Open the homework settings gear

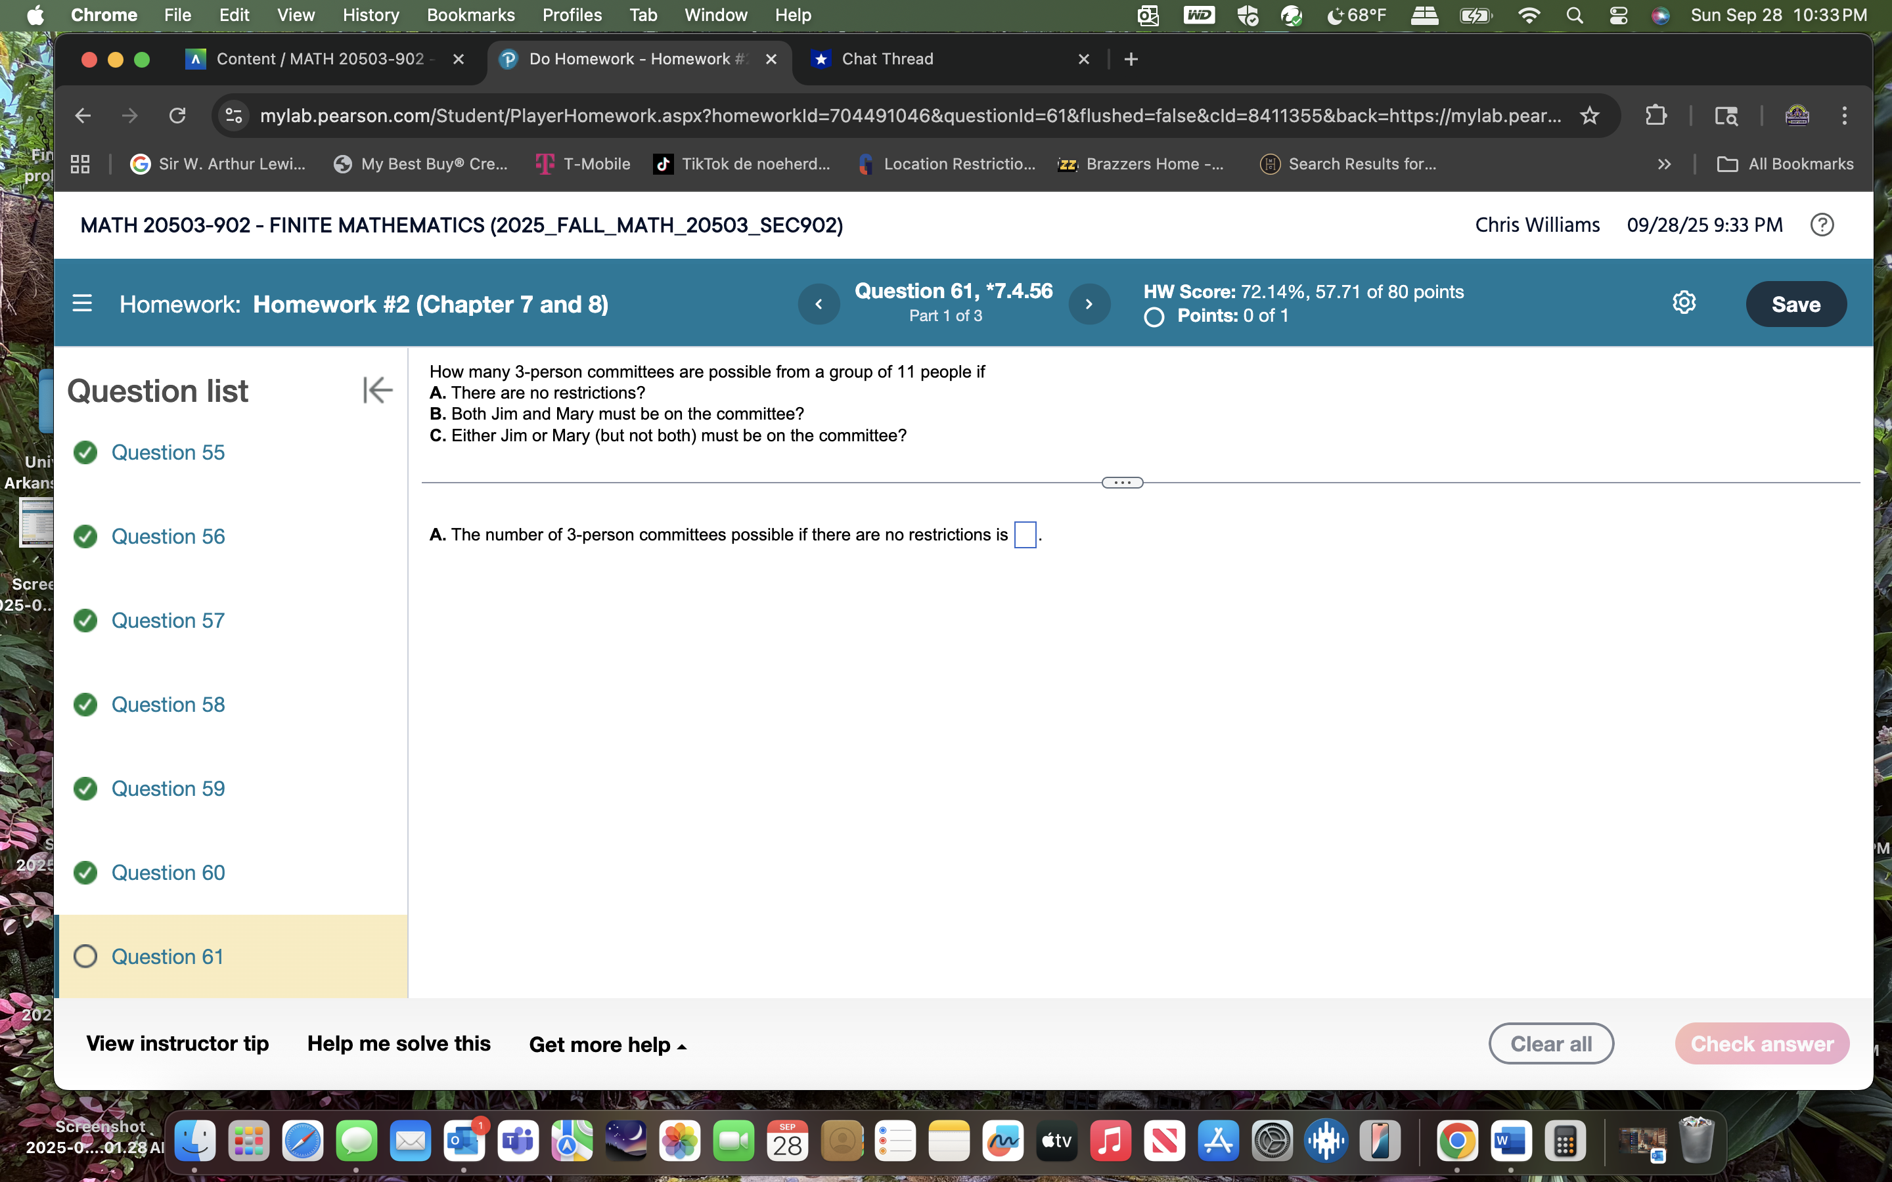(1684, 303)
